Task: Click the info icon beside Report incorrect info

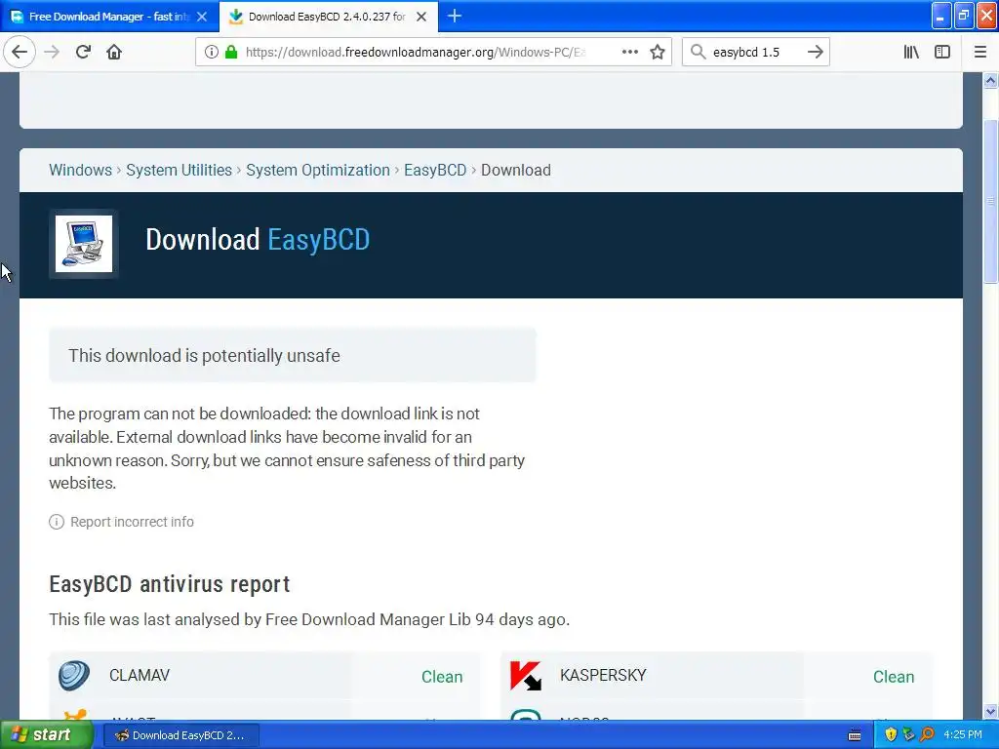Action: click(x=56, y=522)
